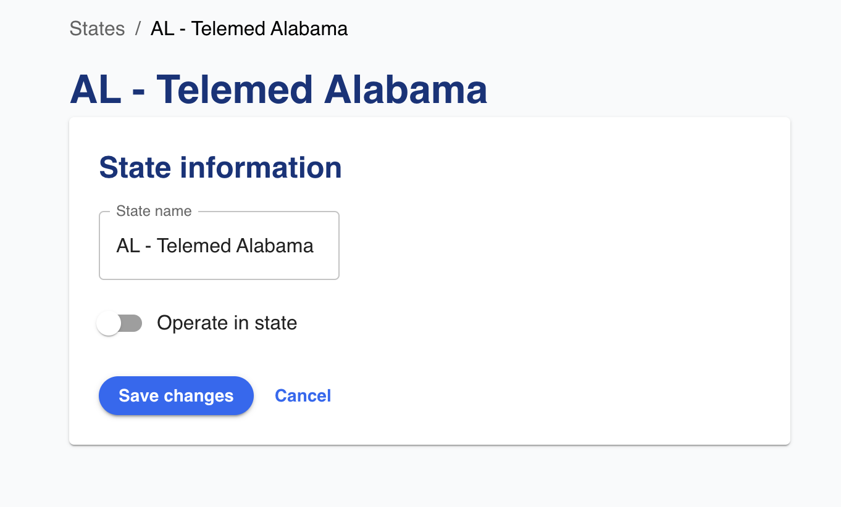This screenshot has width=841, height=507.
Task: Click the large AL - Telemed Alabama page title
Action: click(278, 90)
